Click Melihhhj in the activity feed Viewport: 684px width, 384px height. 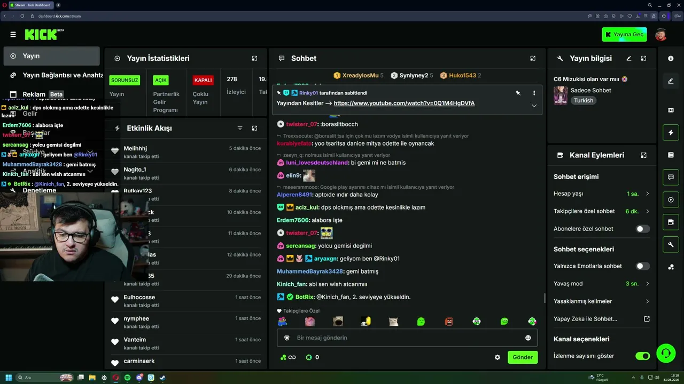135,148
